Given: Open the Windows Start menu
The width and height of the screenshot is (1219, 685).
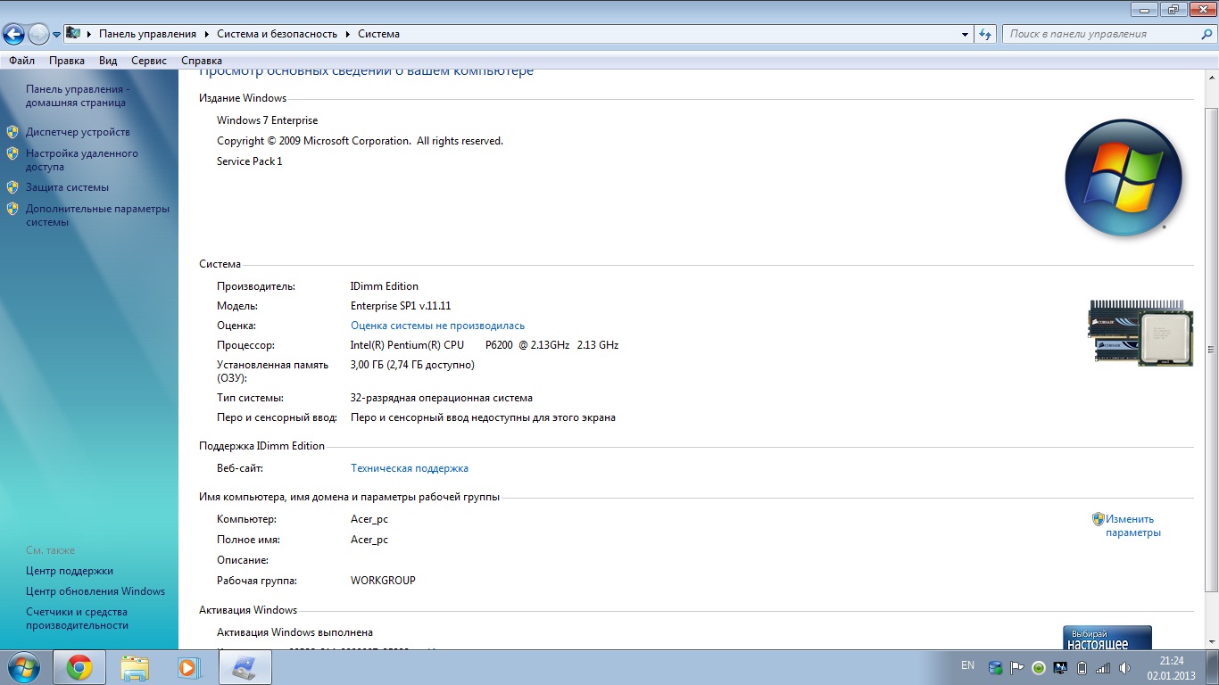Looking at the screenshot, I should coord(22,667).
